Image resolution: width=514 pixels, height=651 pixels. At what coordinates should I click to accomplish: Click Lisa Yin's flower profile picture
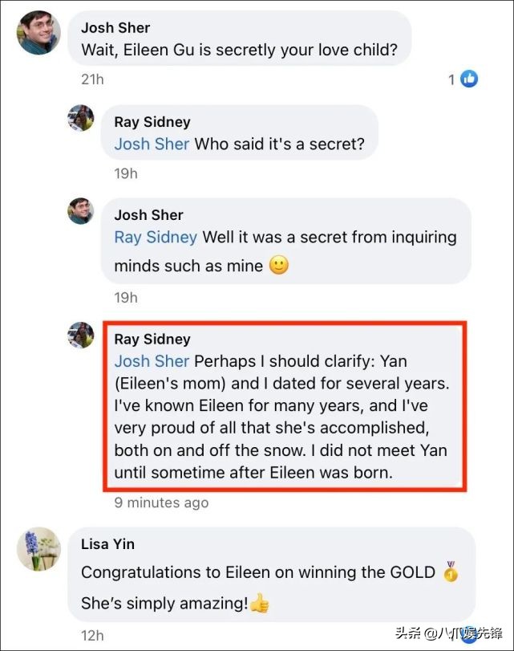pyautogui.click(x=38, y=549)
